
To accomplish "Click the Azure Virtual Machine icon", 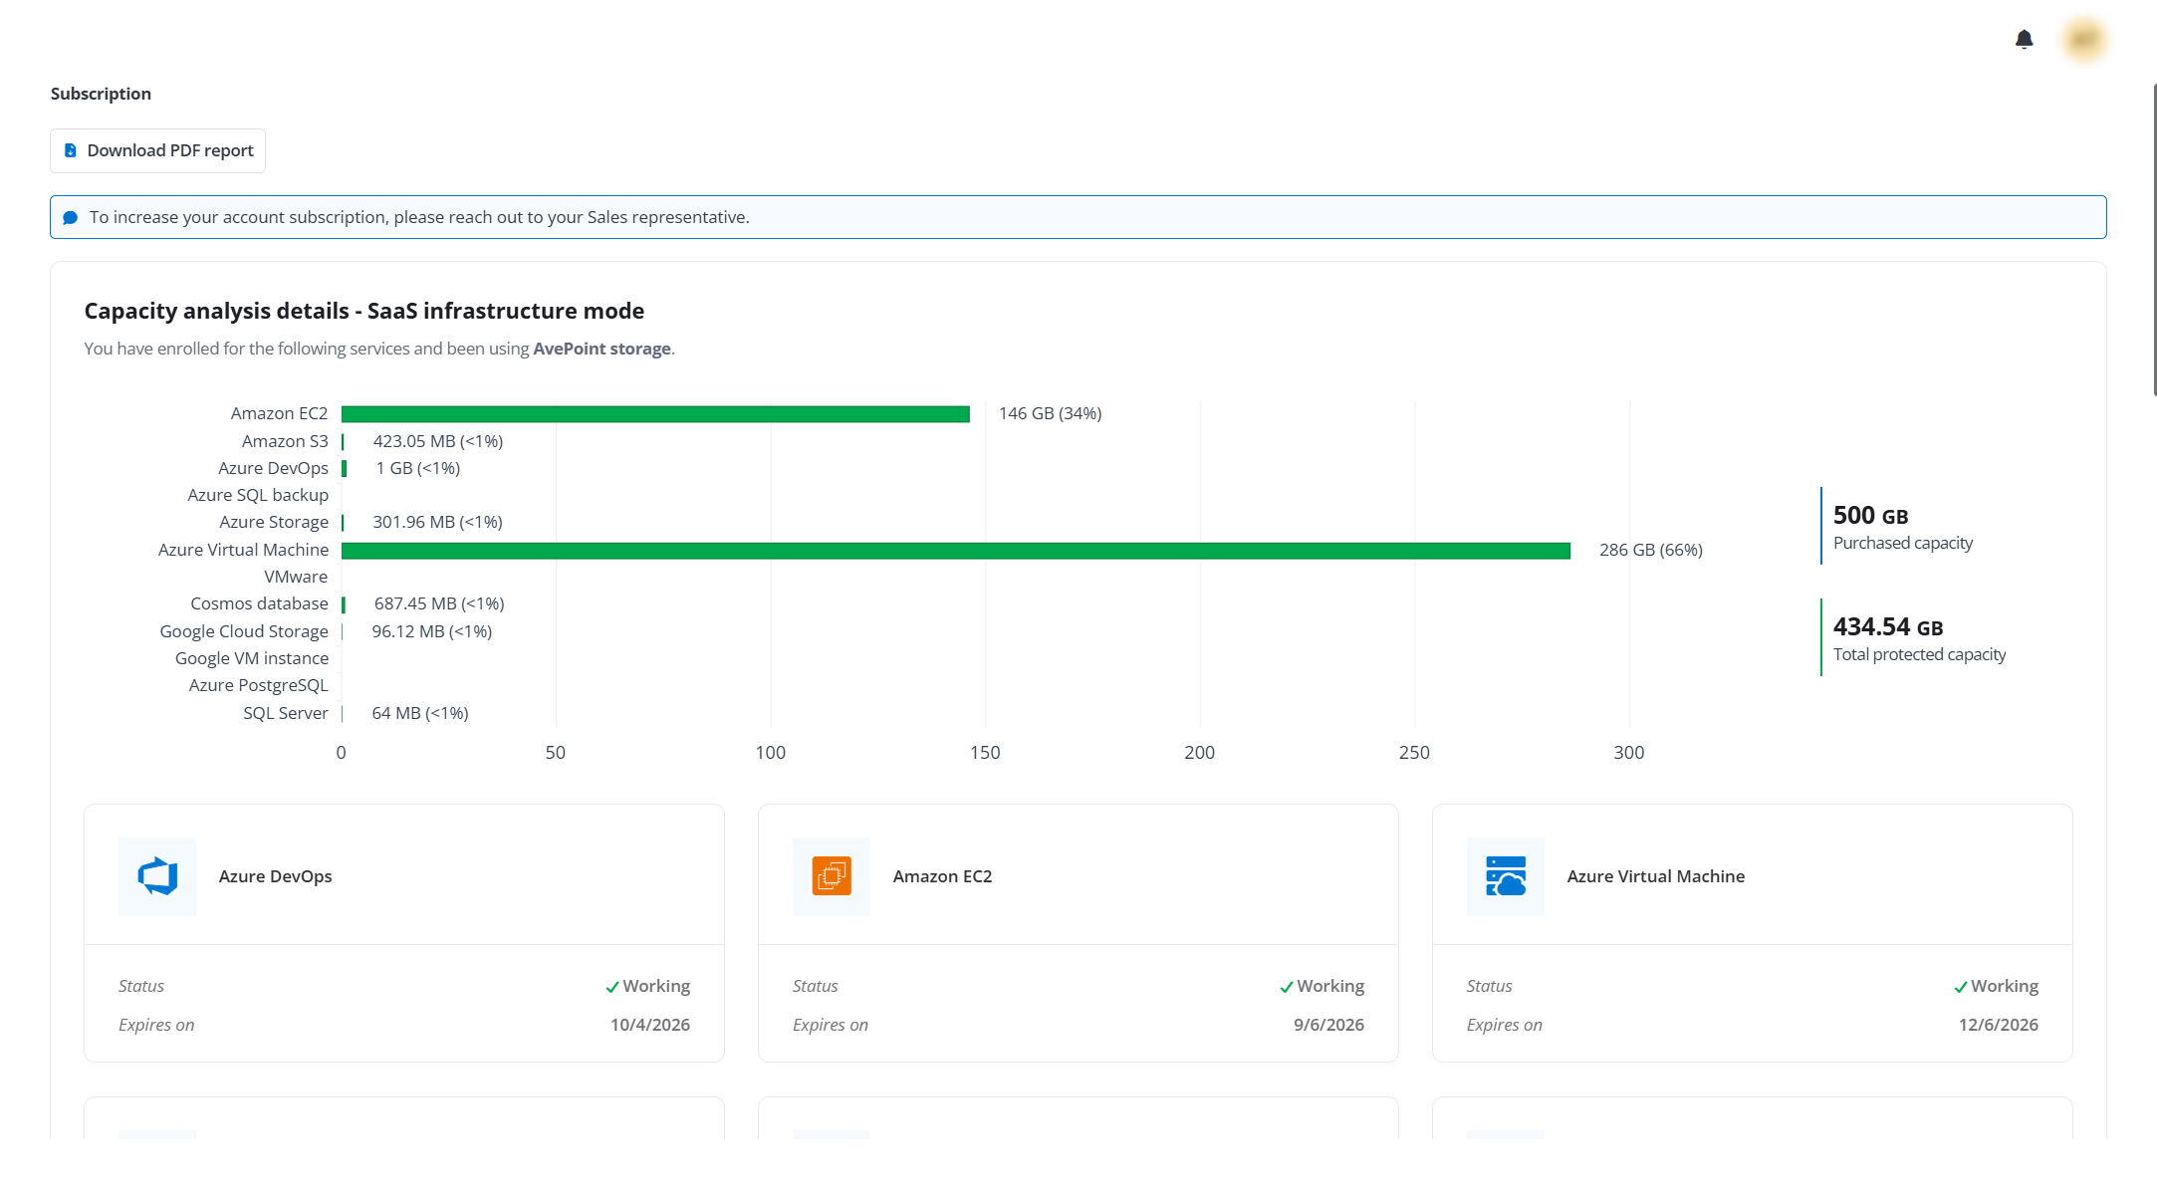I will click(1506, 876).
